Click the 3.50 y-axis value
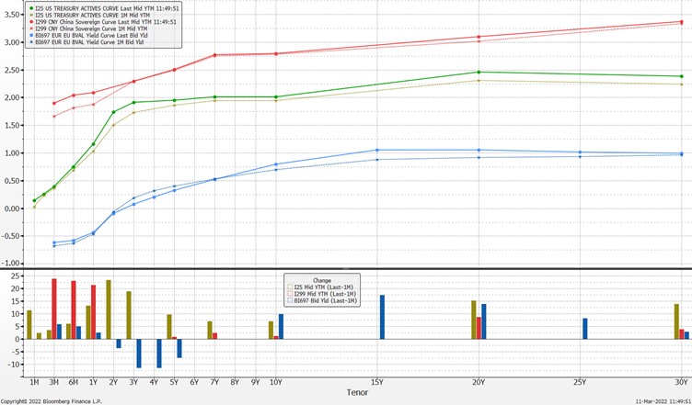Image resolution: width=692 pixels, height=405 pixels. tap(12, 15)
